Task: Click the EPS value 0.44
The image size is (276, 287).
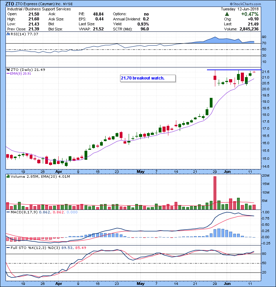Action: 99,19
